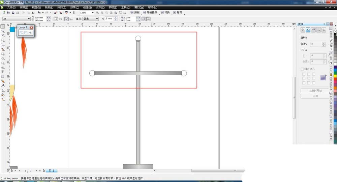Select the Freehand drawing tool
This screenshot has height=182, width=337.
[x=3, y=45]
